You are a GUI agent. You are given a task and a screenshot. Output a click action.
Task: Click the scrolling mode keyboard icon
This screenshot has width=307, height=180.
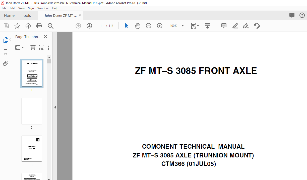pyautogui.click(x=208, y=26)
